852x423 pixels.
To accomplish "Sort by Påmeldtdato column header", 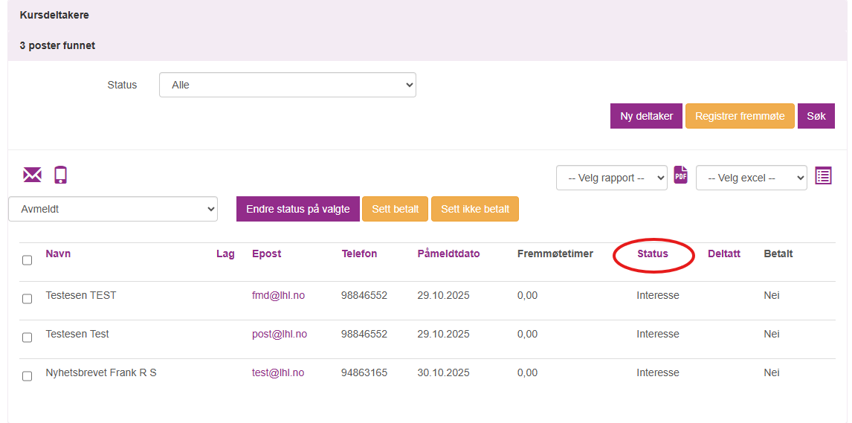I will pos(448,254).
